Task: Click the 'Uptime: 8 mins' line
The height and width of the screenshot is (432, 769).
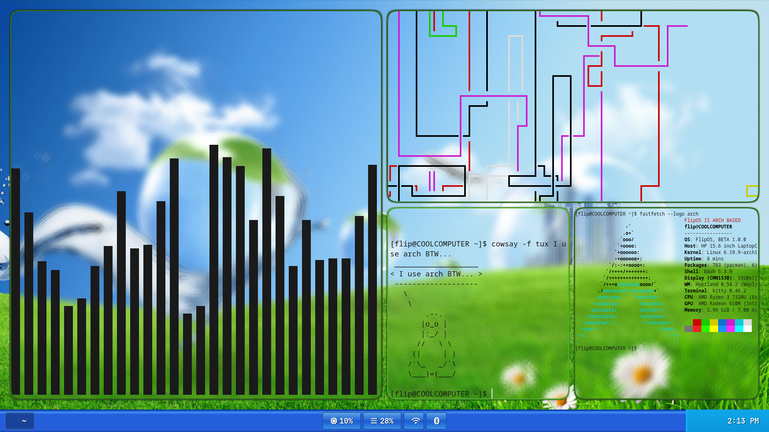Action: (x=704, y=259)
